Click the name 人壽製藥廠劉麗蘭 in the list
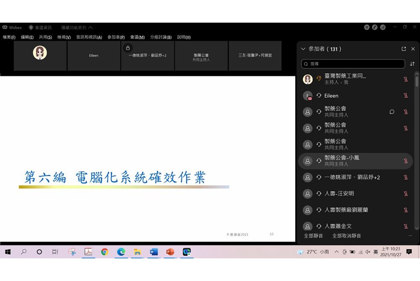The width and height of the screenshot is (420, 281). (x=346, y=210)
